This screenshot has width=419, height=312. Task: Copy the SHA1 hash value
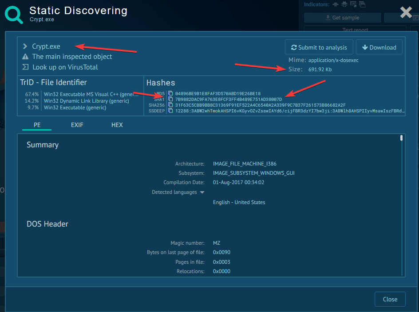pyautogui.click(x=171, y=99)
